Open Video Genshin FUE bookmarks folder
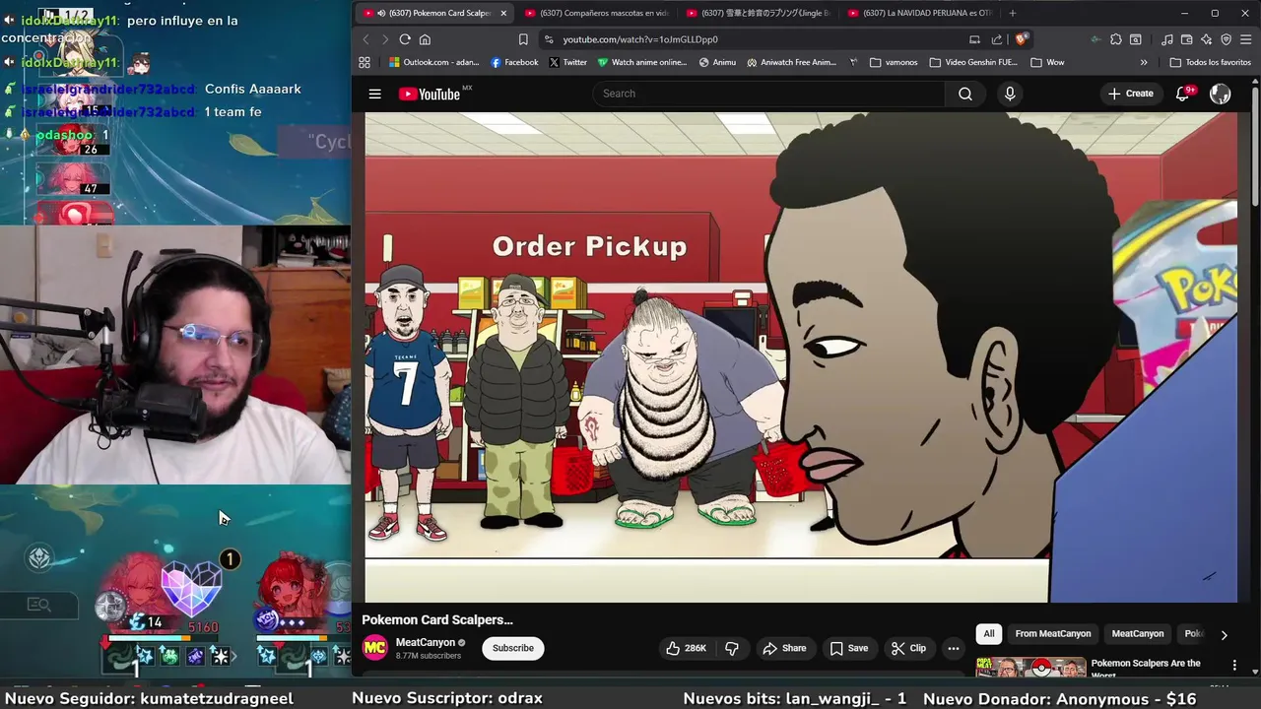Viewport: 1261px width, 709px height. pos(972,62)
